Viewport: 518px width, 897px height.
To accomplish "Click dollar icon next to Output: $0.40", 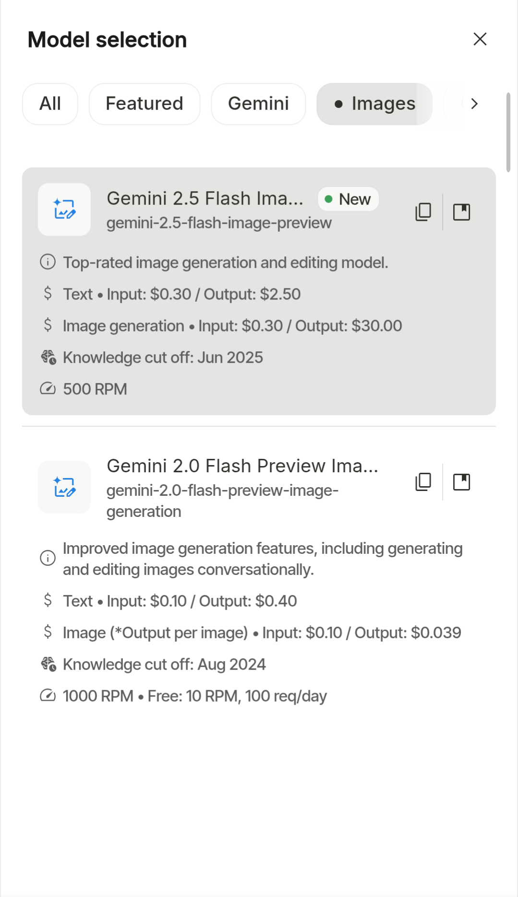I will point(48,600).
